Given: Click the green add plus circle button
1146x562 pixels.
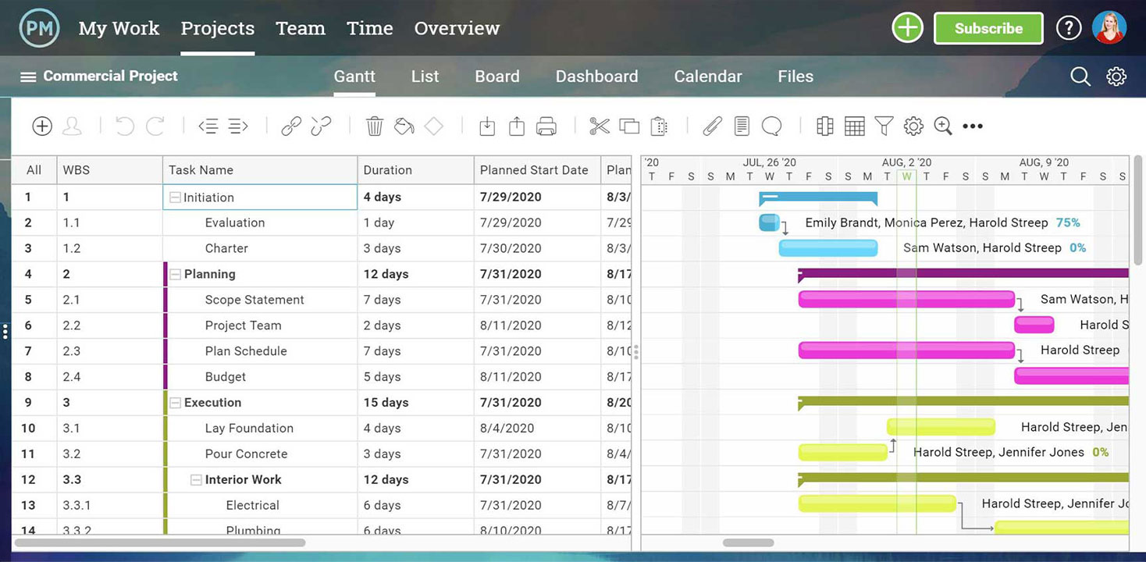Looking at the screenshot, I should pyautogui.click(x=907, y=28).
